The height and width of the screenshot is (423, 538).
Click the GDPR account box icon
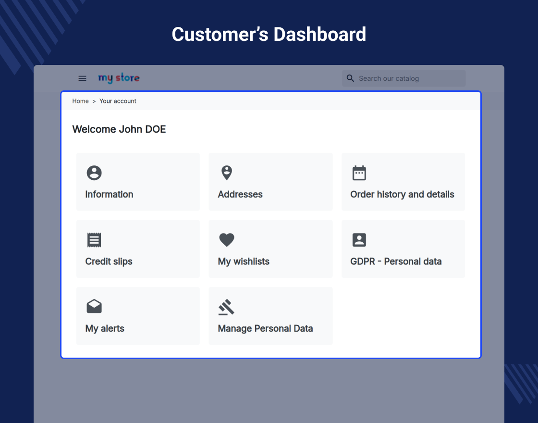(359, 240)
